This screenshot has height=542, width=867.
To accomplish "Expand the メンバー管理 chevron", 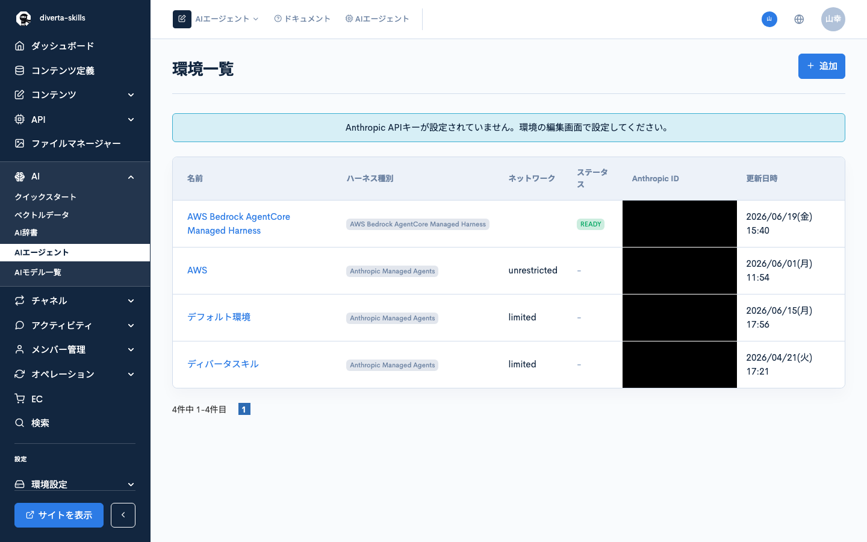I will 131,350.
